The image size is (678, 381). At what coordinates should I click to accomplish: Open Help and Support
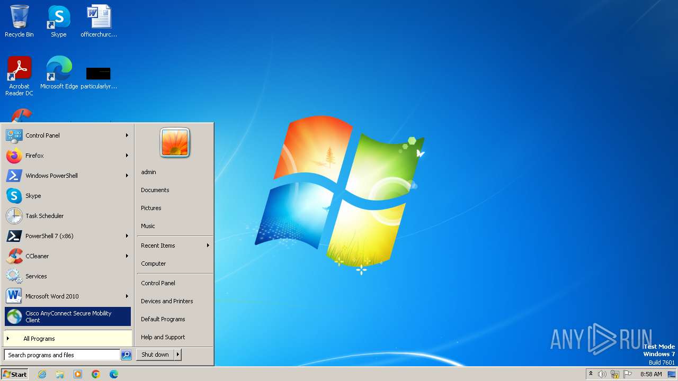(x=163, y=337)
